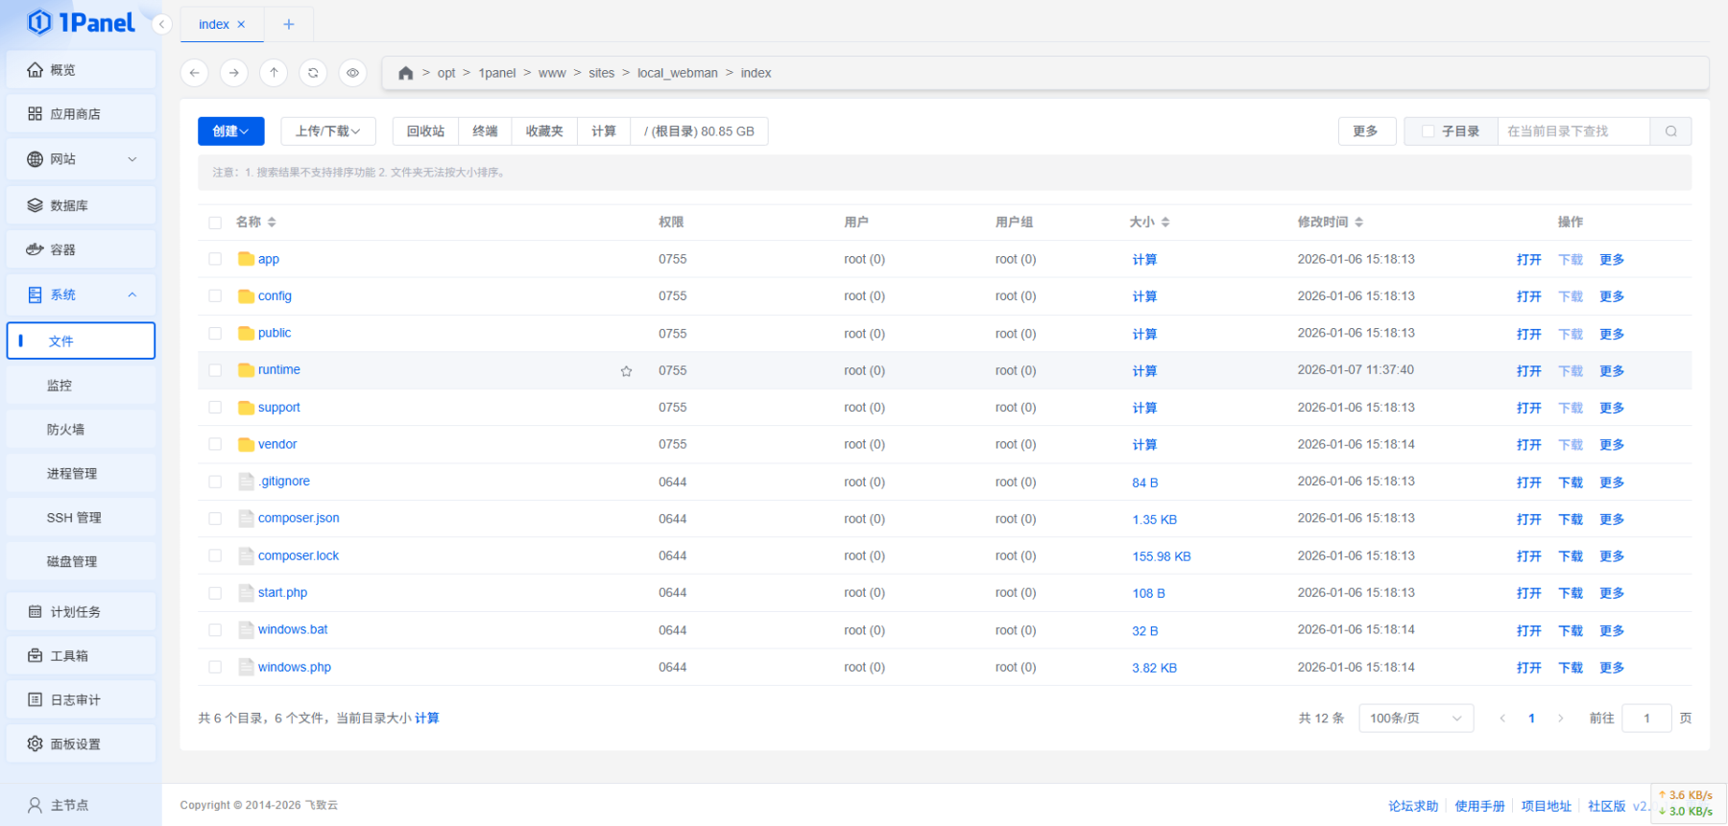Click the search magnifier icon
Viewport: 1728px width, 826px height.
click(x=1670, y=131)
